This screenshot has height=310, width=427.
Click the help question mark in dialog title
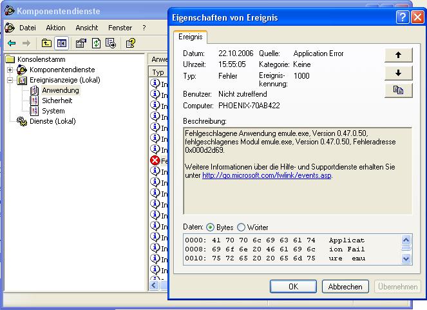pos(403,17)
